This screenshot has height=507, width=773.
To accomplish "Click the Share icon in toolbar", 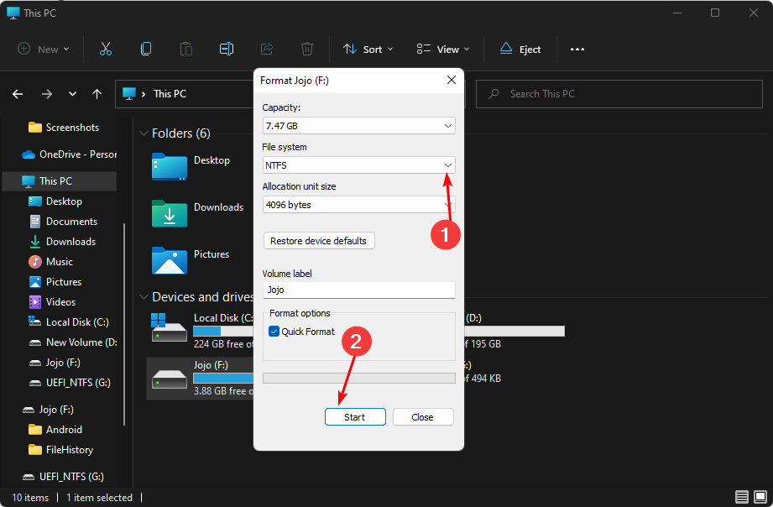I will 267,49.
